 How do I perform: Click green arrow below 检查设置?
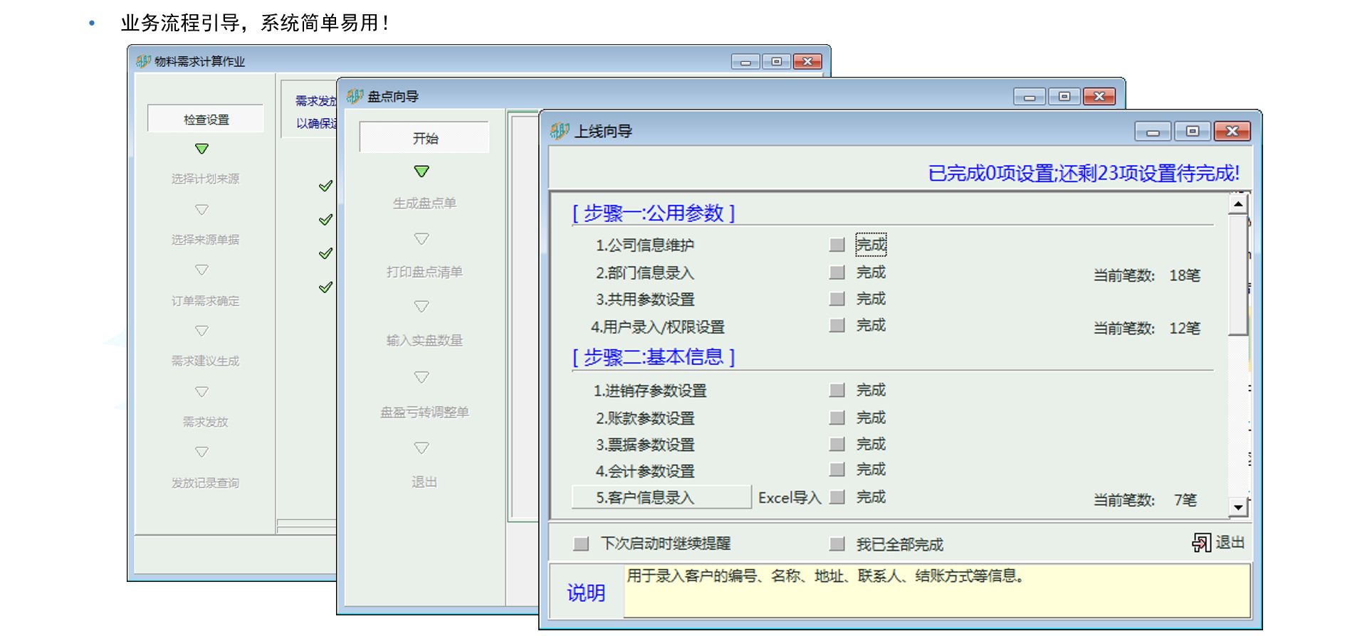pyautogui.click(x=201, y=149)
